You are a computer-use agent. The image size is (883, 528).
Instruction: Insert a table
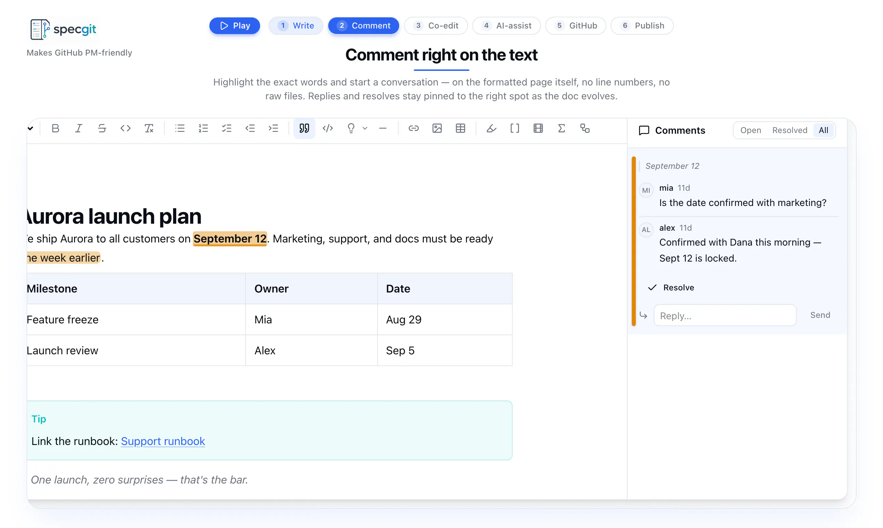pyautogui.click(x=460, y=129)
